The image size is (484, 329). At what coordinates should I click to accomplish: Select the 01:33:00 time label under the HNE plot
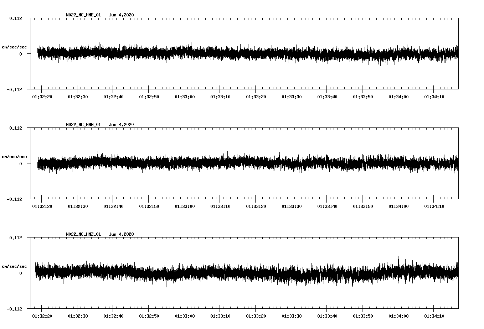185,97
